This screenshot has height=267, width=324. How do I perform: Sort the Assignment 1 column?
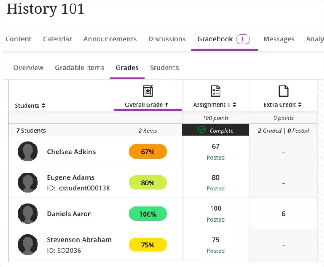(234, 105)
